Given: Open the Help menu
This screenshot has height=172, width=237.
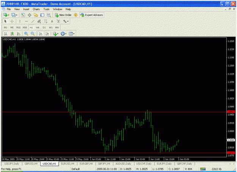Looking at the screenshot, I should click(68, 9).
